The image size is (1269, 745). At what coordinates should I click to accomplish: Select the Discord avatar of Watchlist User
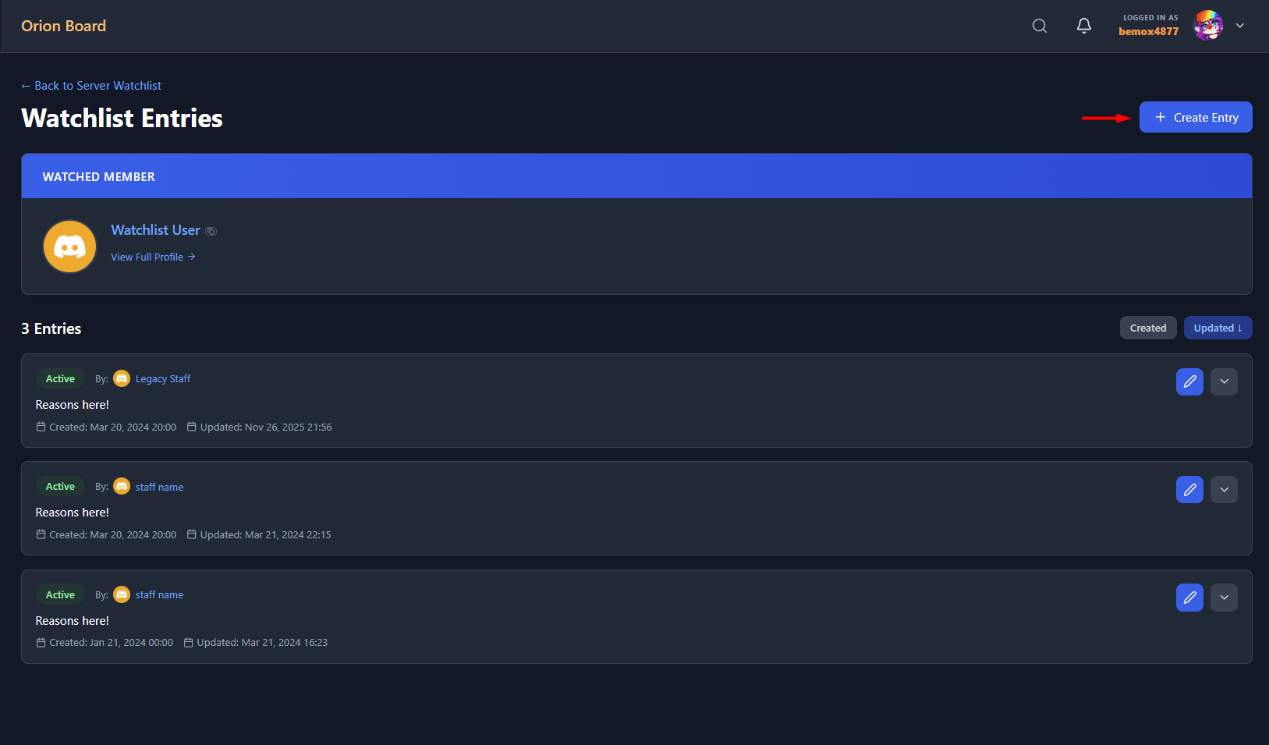pos(69,247)
